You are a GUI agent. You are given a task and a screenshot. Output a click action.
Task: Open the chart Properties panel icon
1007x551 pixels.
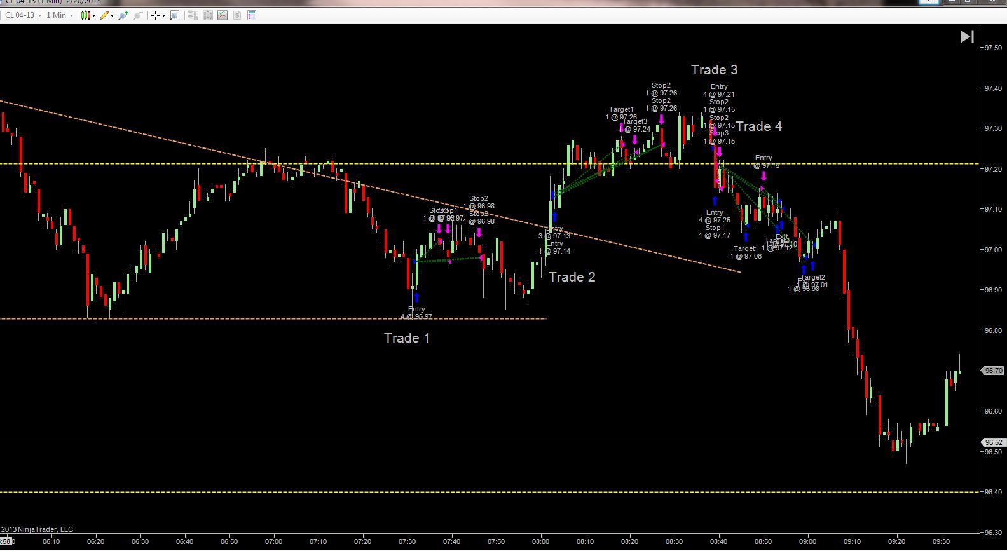pos(252,15)
